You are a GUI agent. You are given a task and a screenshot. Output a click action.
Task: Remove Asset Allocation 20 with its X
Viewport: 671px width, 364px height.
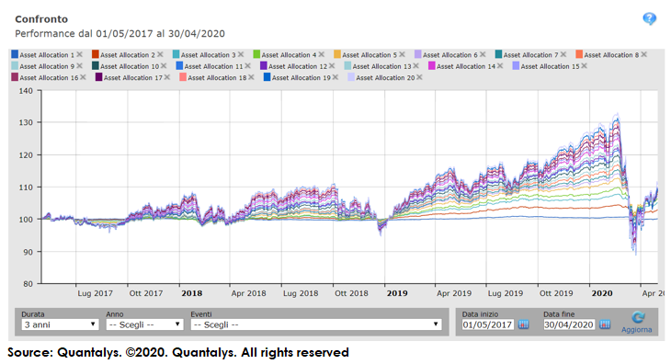[x=419, y=77]
